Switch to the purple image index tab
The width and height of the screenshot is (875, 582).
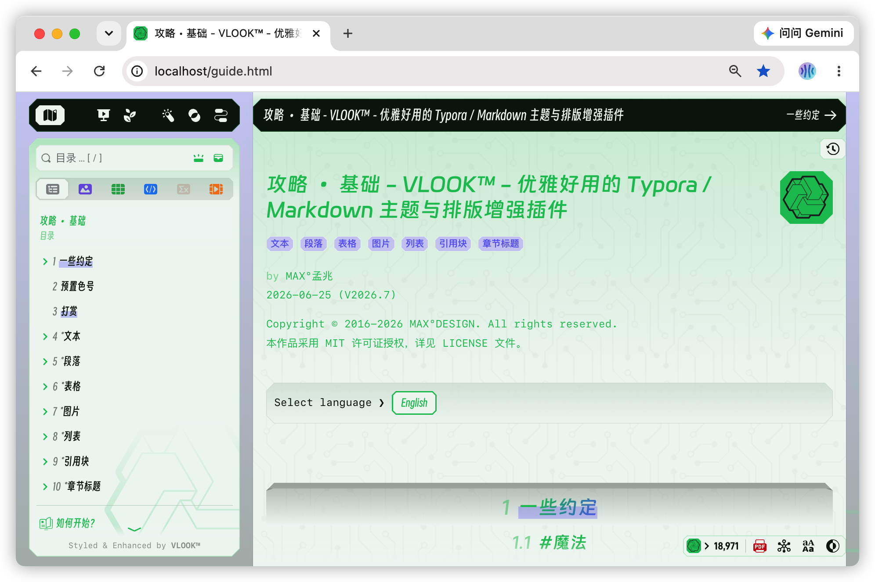[85, 189]
